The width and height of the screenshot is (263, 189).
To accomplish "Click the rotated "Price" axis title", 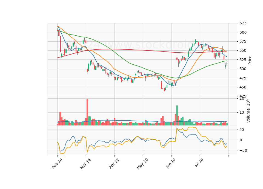I will [250, 60].
